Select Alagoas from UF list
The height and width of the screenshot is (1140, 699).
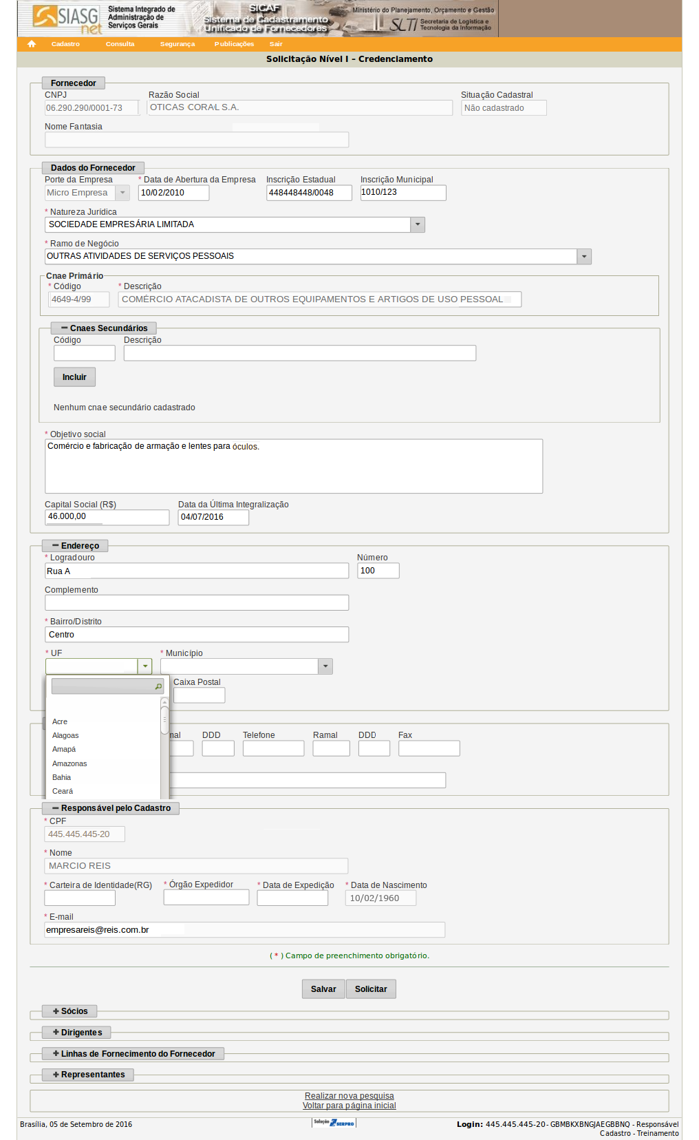point(65,736)
